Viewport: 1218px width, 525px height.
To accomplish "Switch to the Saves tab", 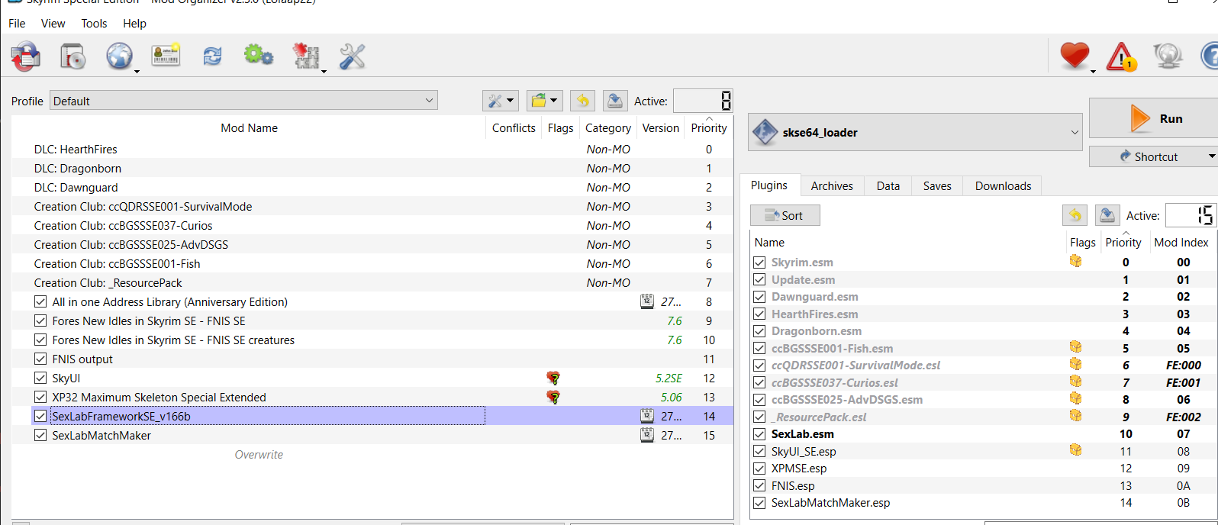I will [937, 186].
